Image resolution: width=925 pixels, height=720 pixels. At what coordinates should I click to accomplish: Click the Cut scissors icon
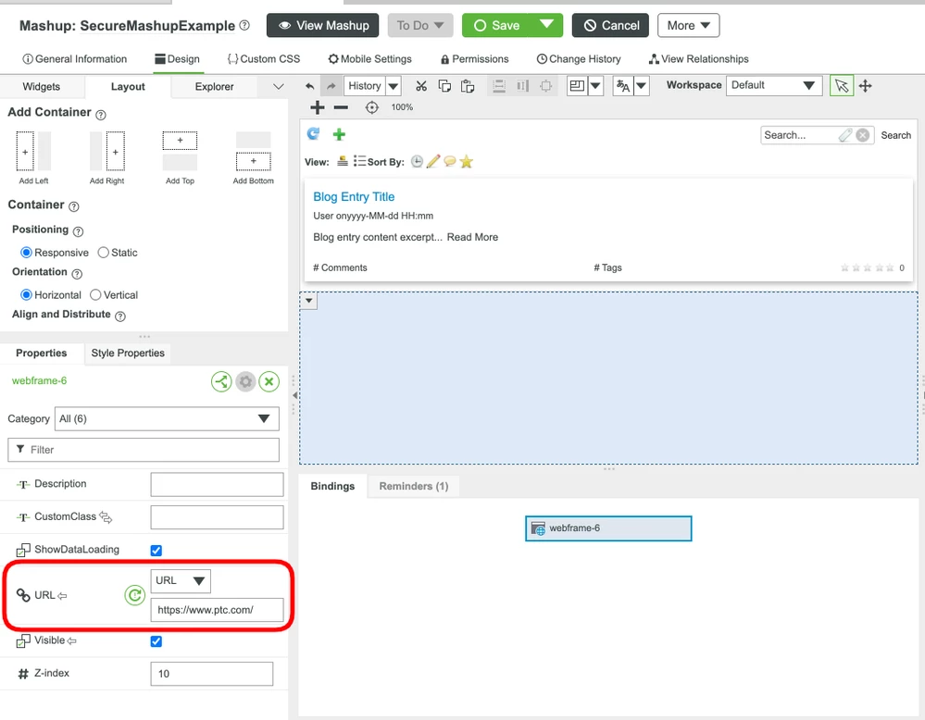[x=420, y=86]
